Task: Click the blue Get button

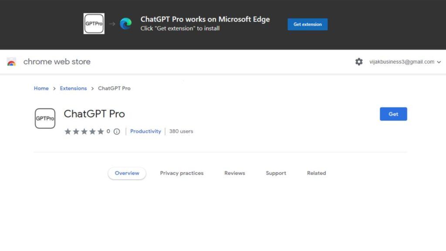Action: [393, 114]
